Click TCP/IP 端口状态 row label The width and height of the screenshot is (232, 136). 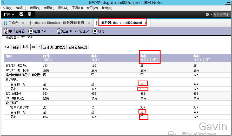[18, 70]
